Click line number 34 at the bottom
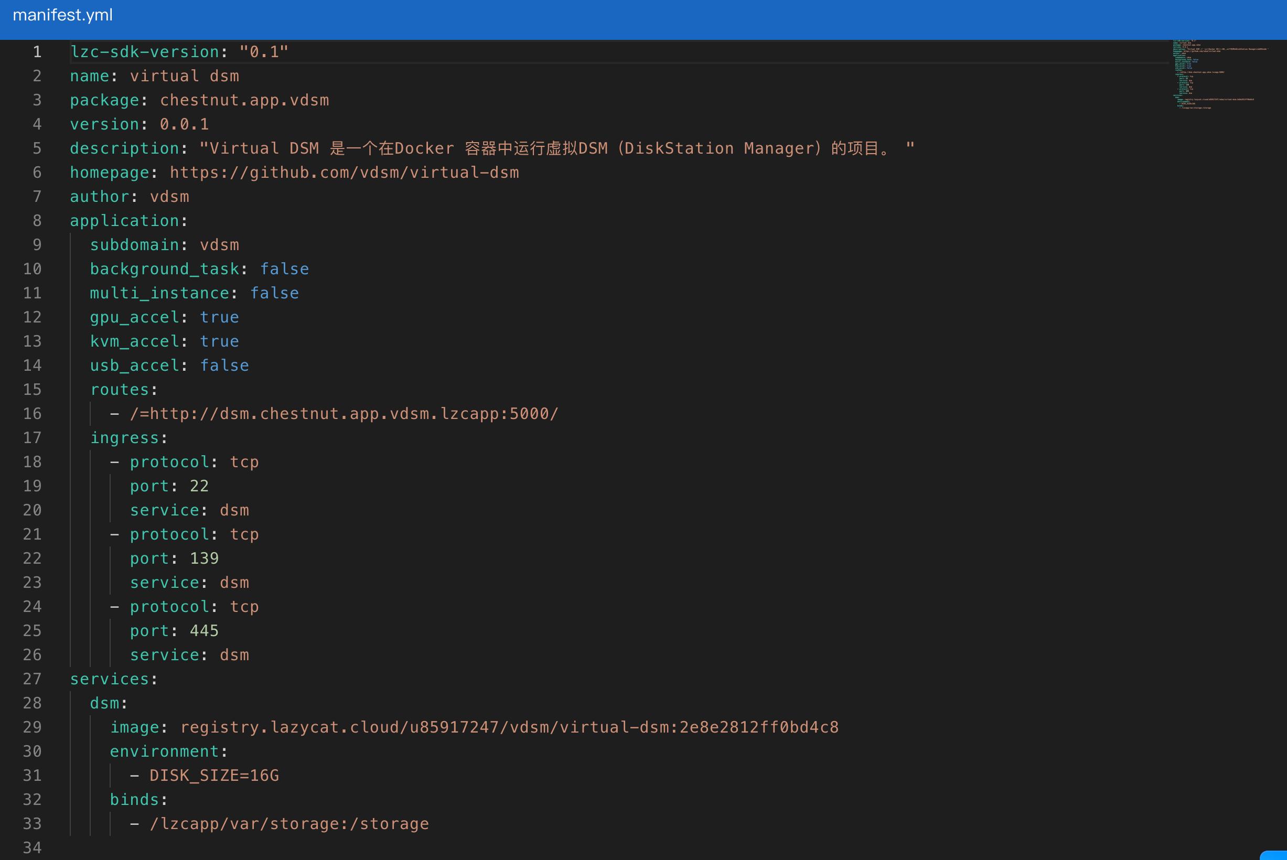1287x860 pixels. (x=33, y=847)
